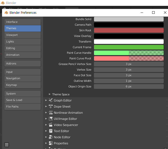Expand the UV/Image Editor theme panel
168x149 pixels.
pos(46,119)
